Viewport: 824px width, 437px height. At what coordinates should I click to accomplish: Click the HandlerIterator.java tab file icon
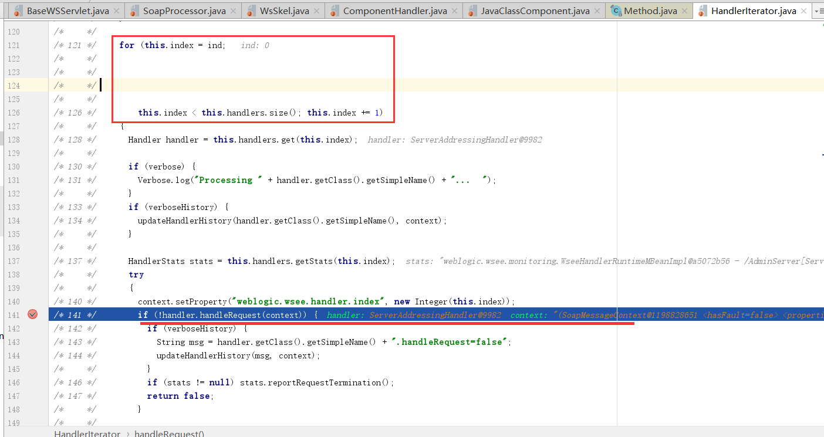(701, 11)
